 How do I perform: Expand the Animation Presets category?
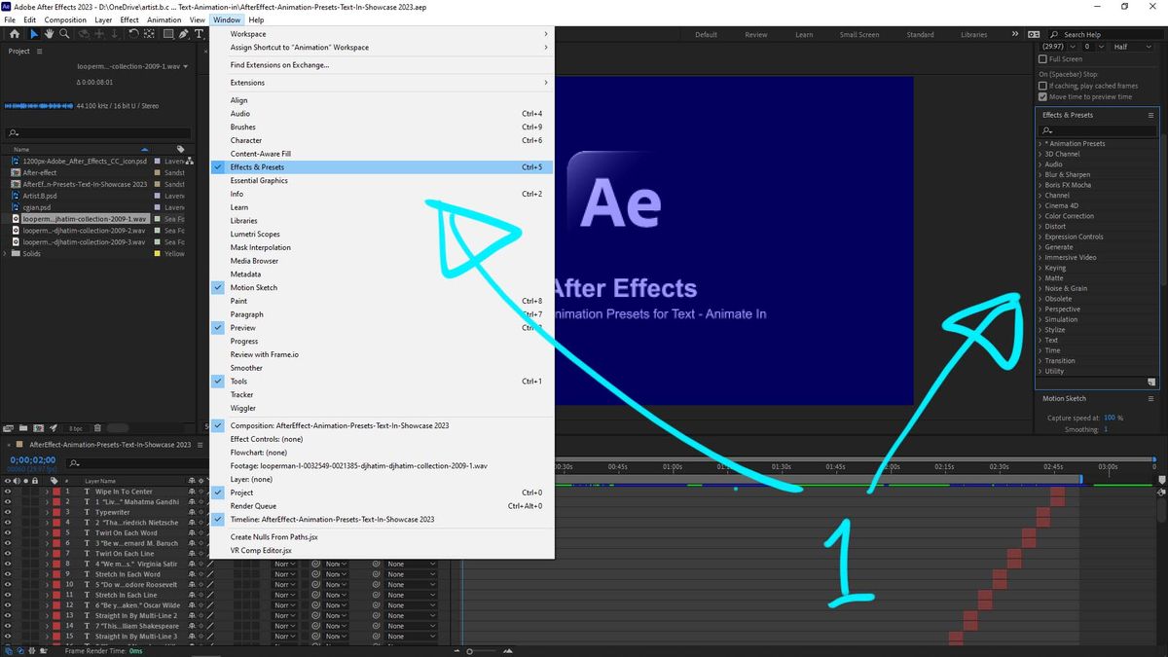coord(1040,144)
